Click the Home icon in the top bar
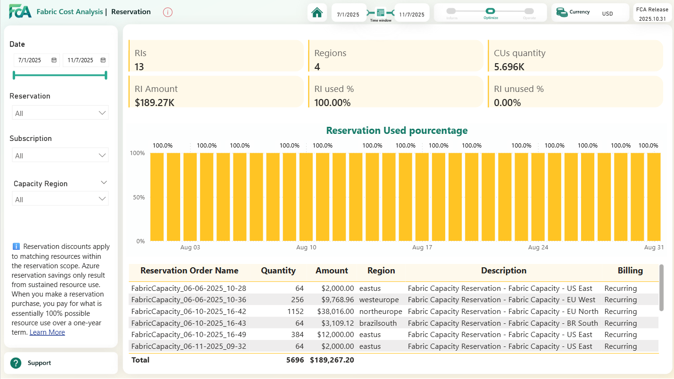The image size is (674, 379). click(317, 12)
